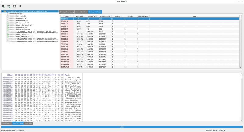
Task: Select the summary.xml (0) tree entry
Action: coord(16,14)
